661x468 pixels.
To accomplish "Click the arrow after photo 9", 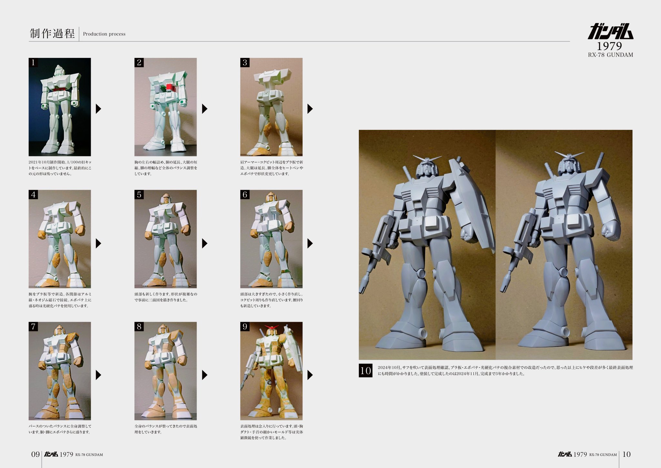I will [310, 375].
